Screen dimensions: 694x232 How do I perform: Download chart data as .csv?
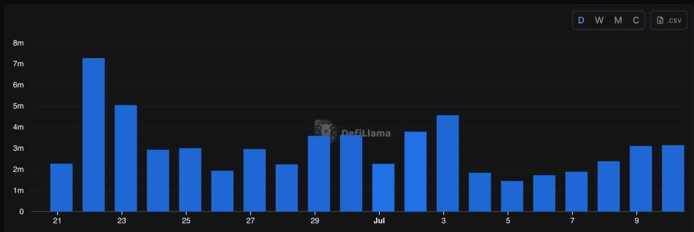click(669, 20)
